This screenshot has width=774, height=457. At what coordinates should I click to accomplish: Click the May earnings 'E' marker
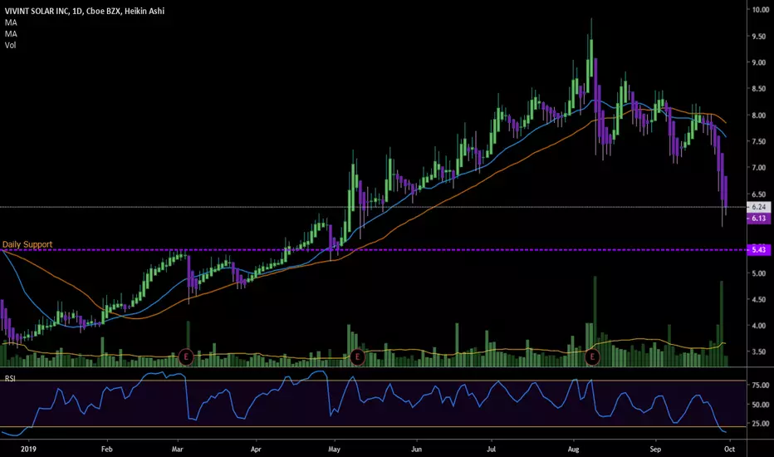[357, 356]
